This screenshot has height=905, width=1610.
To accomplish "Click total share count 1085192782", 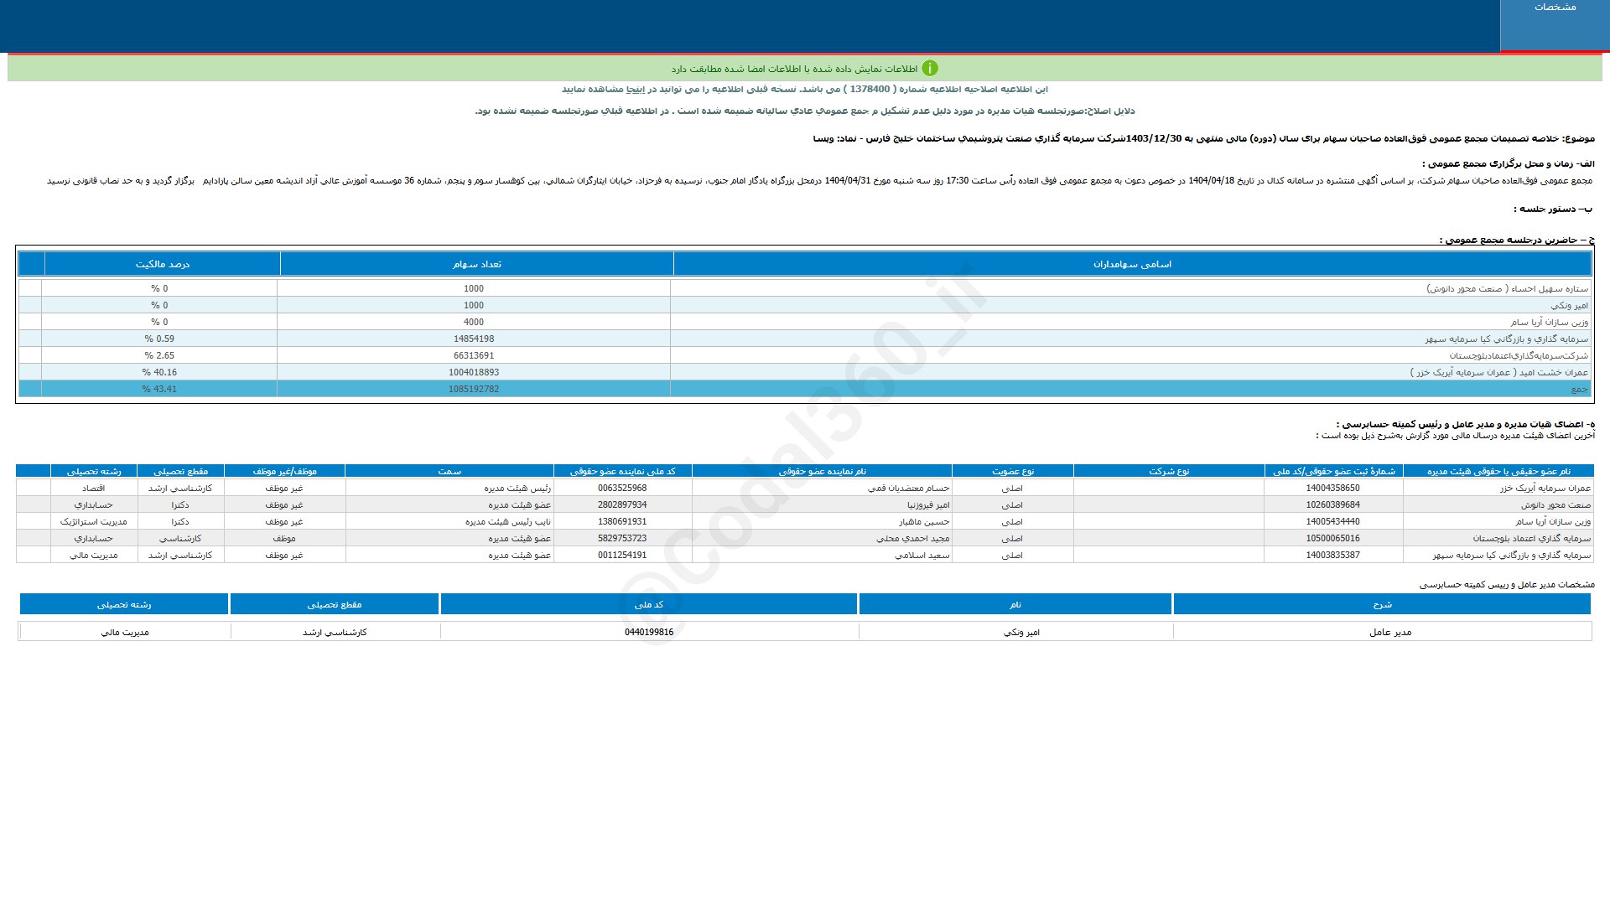I will pos(474,389).
